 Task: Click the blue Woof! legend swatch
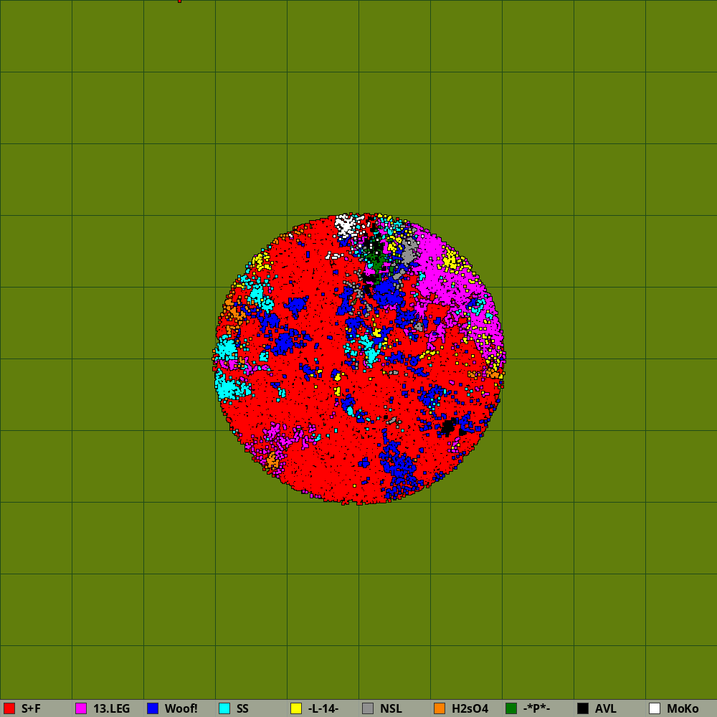(153, 708)
